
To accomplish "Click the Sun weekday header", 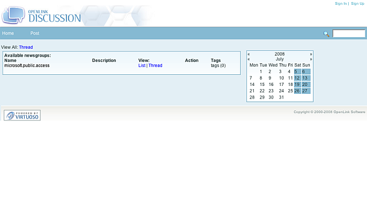I will (306, 65).
